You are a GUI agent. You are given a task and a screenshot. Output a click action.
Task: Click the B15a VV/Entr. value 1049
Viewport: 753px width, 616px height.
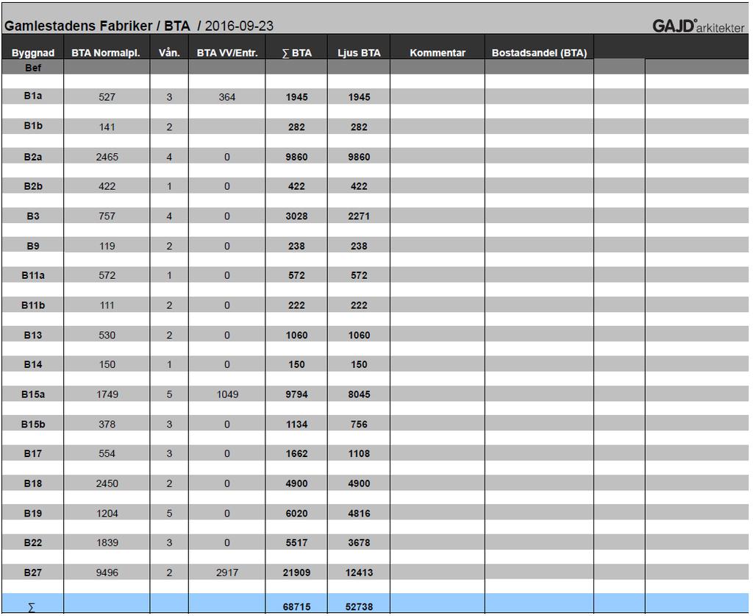point(227,394)
